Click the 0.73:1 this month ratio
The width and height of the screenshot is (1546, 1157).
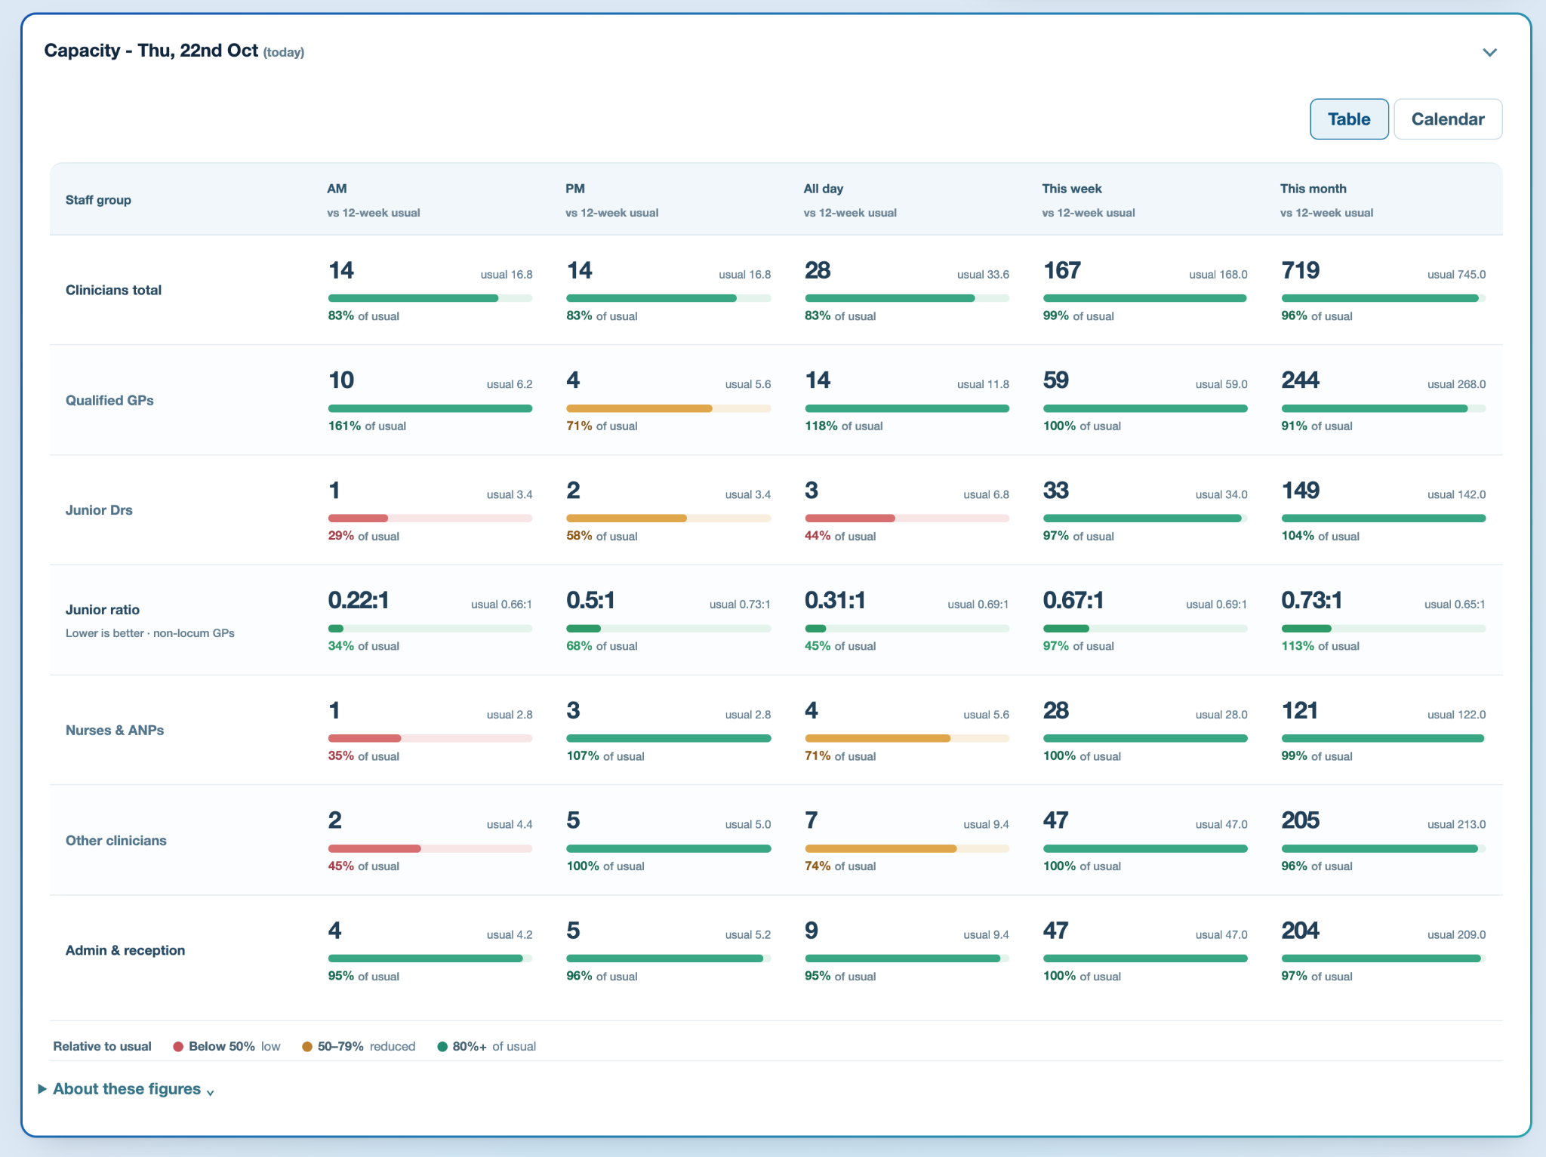(1312, 601)
